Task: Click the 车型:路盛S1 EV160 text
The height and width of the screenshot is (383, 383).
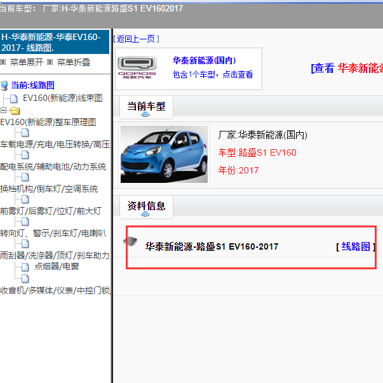Action: tap(257, 153)
